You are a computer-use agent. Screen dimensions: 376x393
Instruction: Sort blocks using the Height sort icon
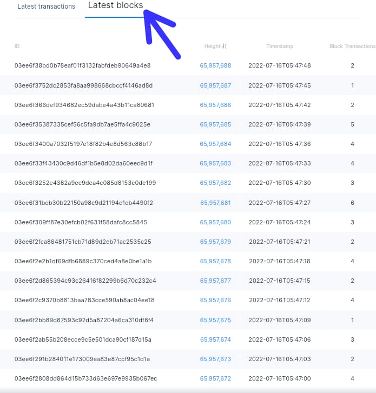click(x=225, y=46)
